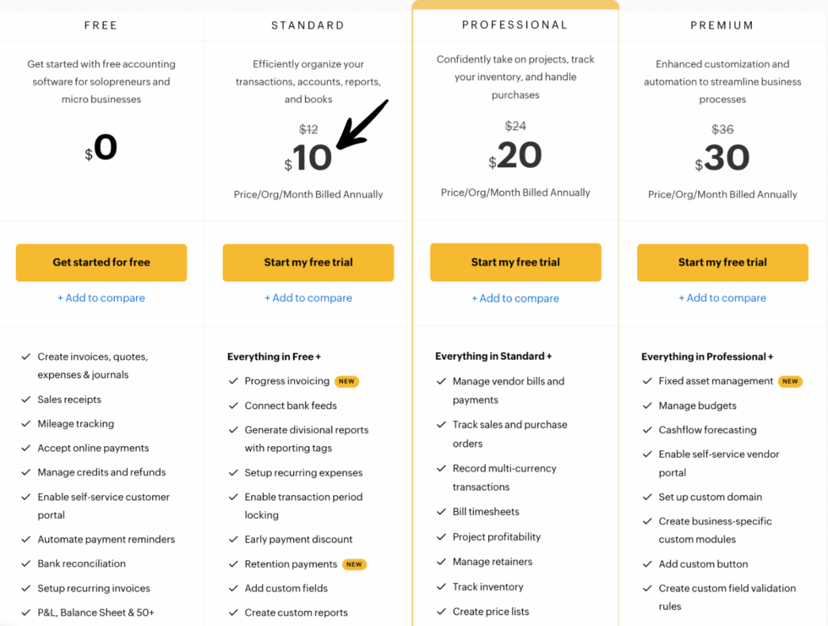Click the checkmark beside Manage budgets
This screenshot has width=828, height=626.
[649, 406]
